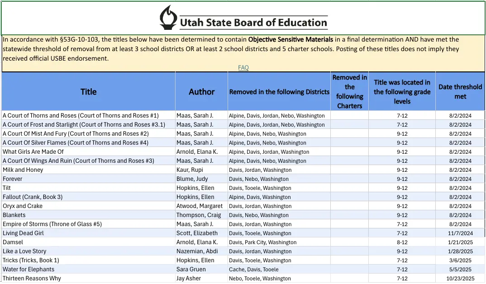Click the 'Removed in the following Districts' header
This screenshot has width=486, height=284.
[x=279, y=92]
